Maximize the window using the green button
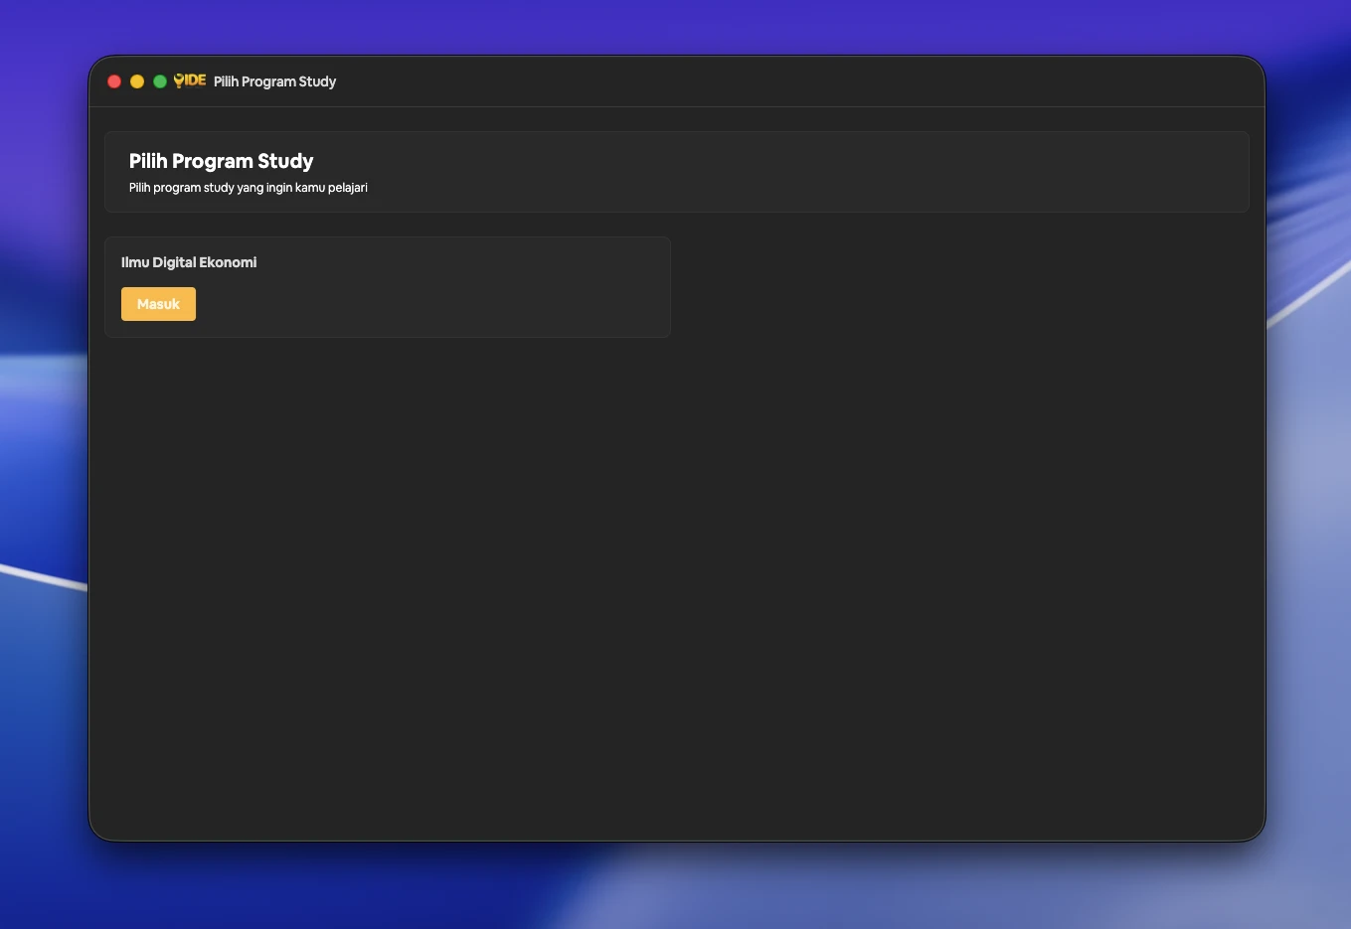Screen dimensions: 1351x929 click(159, 81)
